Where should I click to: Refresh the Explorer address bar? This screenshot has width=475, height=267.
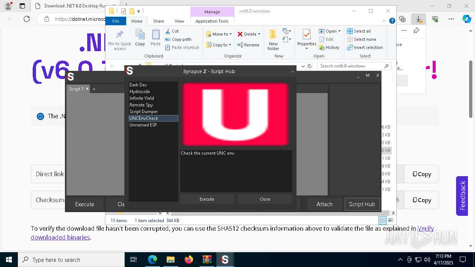click(x=309, y=66)
